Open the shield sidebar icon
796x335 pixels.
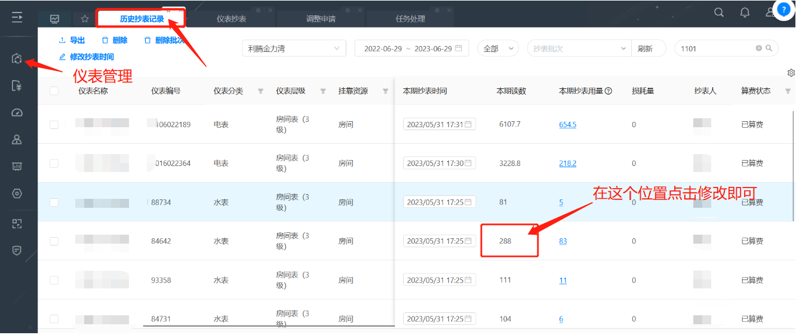point(17,251)
